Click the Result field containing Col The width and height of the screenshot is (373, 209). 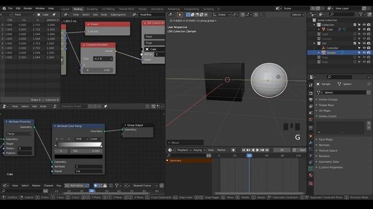click(x=89, y=171)
